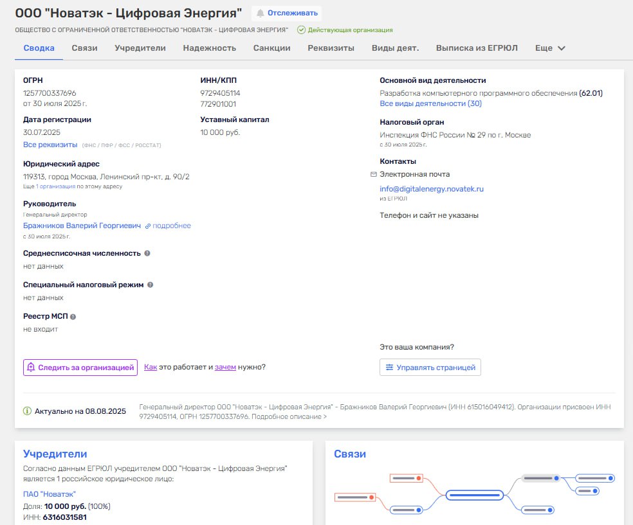Click the Как link
This screenshot has height=525, width=633.
(x=151, y=367)
